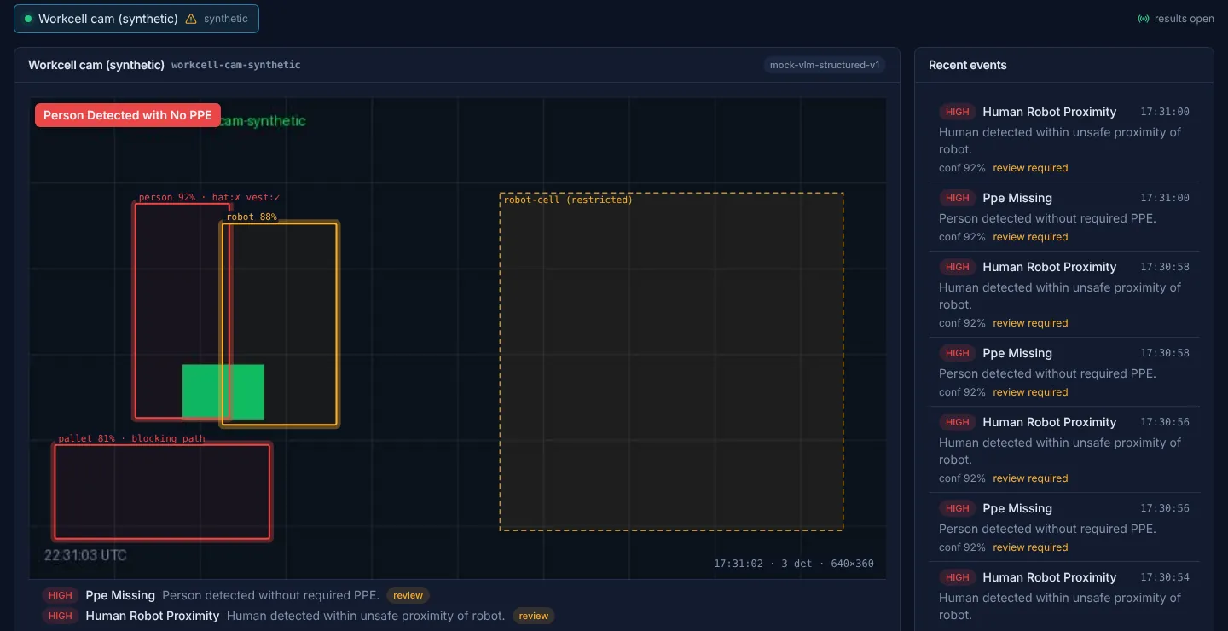Click the Recent events panel heading
Screen dimensions: 1228x631
pos(967,65)
